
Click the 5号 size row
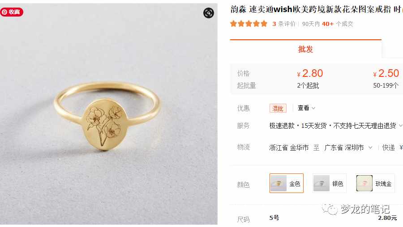(x=316, y=218)
